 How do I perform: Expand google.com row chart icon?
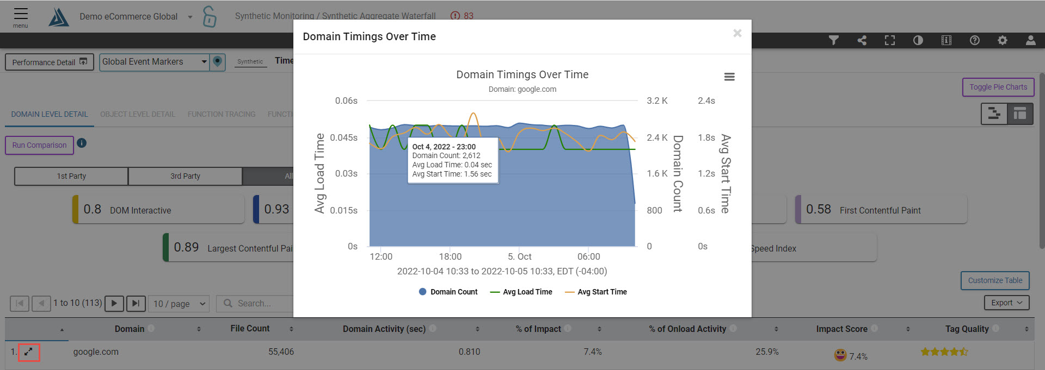click(x=29, y=352)
